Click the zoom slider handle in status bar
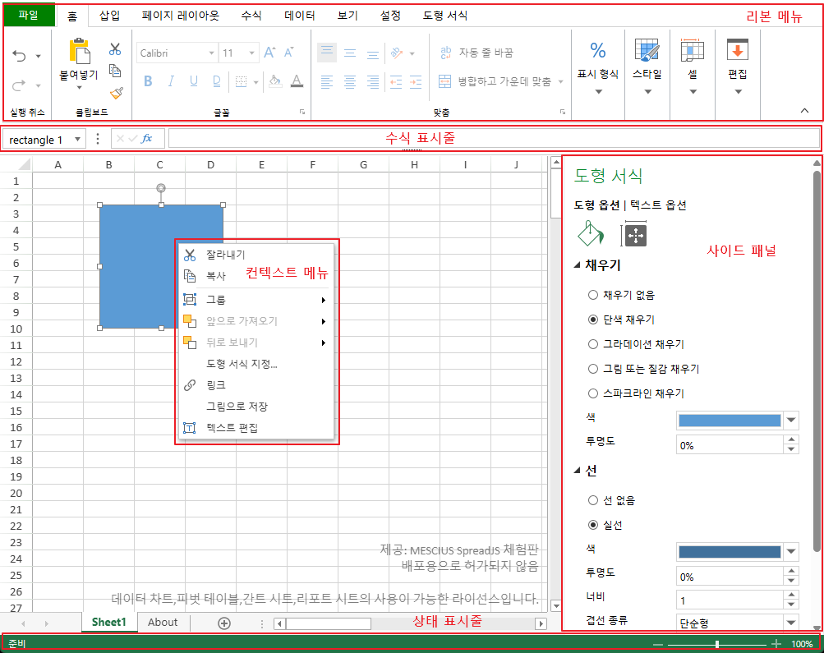This screenshot has height=653, width=824. 717,644
